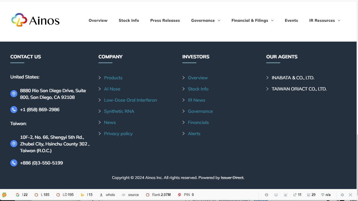Click the Governance link in the footer
The height and width of the screenshot is (201, 358).
200,111
